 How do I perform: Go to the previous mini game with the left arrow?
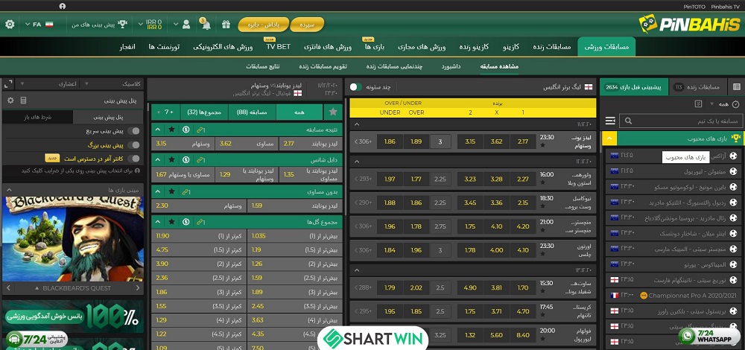pyautogui.click(x=7, y=287)
